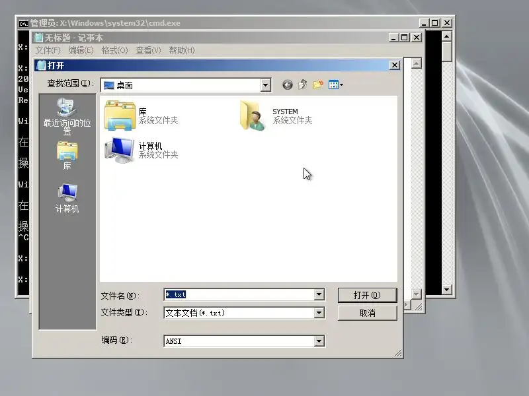Click the Notepad vertical scroll down arrow

tap(417, 294)
